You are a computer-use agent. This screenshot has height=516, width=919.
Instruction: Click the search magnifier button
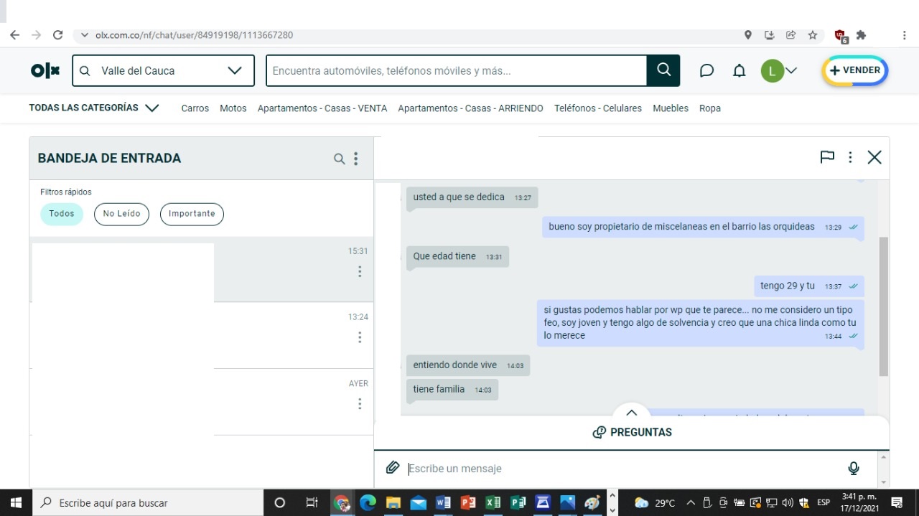pyautogui.click(x=663, y=70)
